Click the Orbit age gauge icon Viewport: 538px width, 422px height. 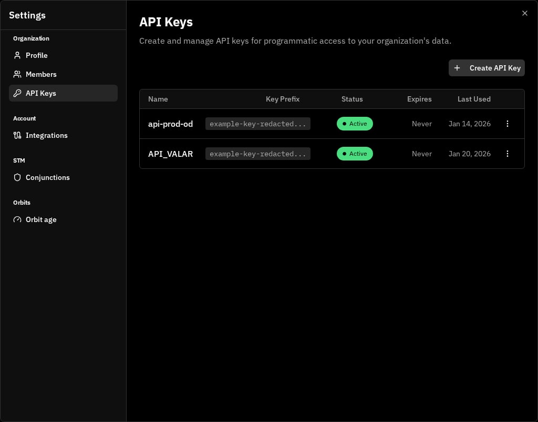point(17,219)
